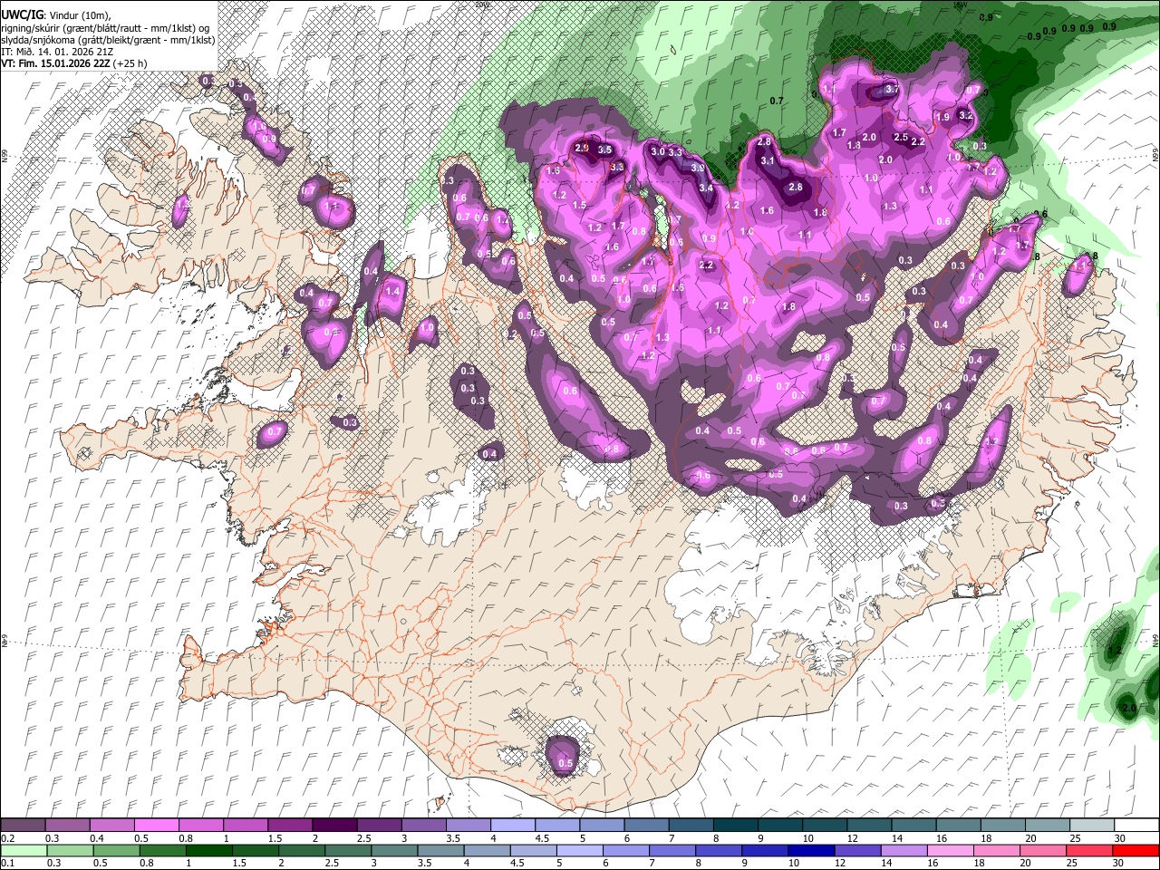
Task: Click the violet rain swatch between 12 and 14
Action: 858,850
